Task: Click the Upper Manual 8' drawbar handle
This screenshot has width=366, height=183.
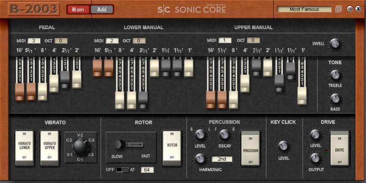Action: 233,100
